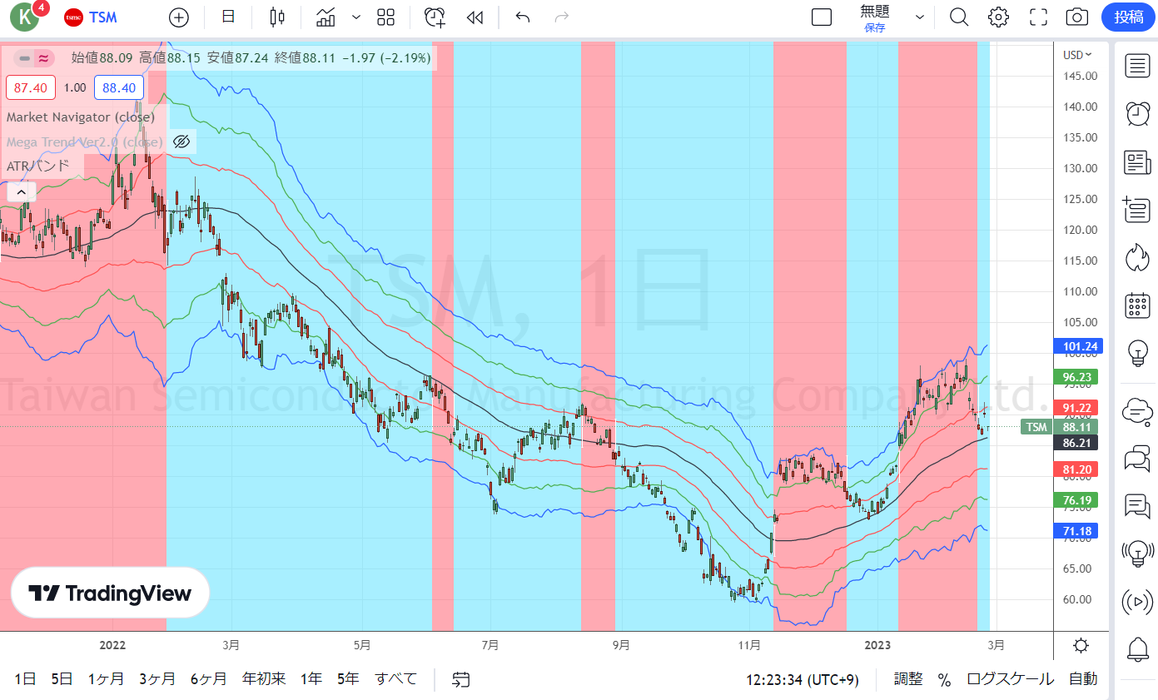Screen dimensions: 1158x700
Task: Open the watchlist panel in the sidebar
Action: tap(1137, 65)
